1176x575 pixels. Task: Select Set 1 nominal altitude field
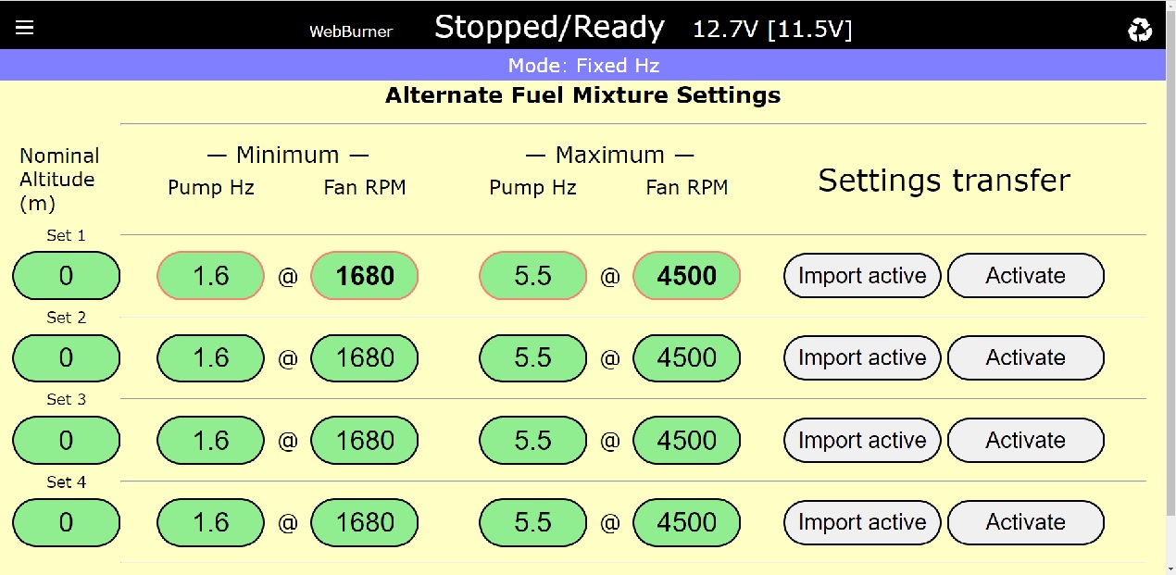click(66, 276)
